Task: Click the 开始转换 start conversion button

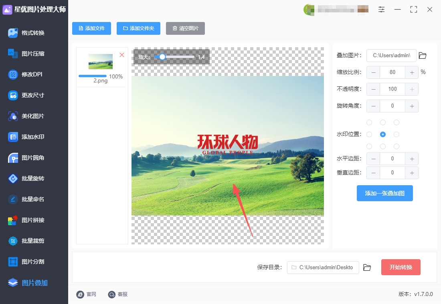Action: [x=401, y=267]
